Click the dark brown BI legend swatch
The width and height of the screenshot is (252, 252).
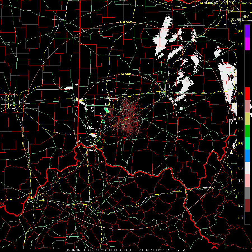pyautogui.click(x=247, y=206)
